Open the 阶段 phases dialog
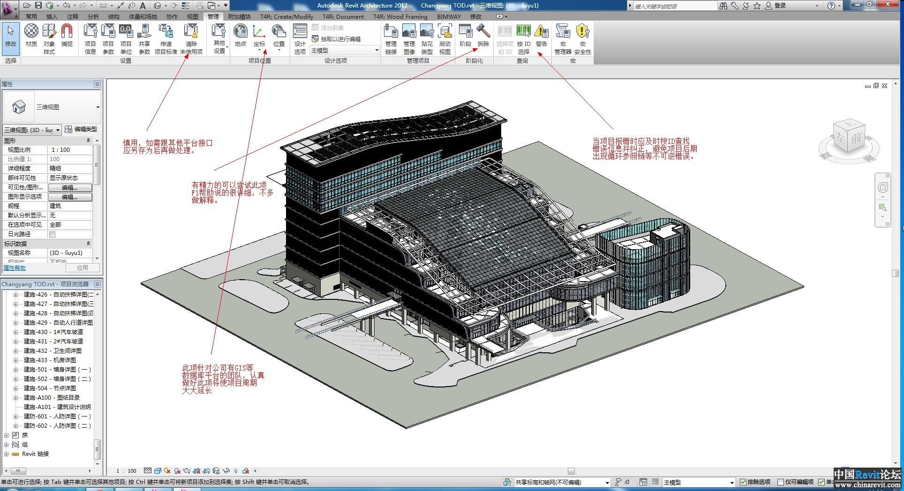This screenshot has width=904, height=491. [x=466, y=36]
